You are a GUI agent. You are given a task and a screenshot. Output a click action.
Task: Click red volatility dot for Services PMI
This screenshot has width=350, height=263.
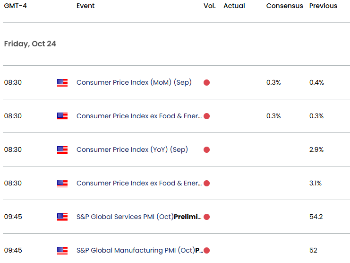click(x=206, y=217)
